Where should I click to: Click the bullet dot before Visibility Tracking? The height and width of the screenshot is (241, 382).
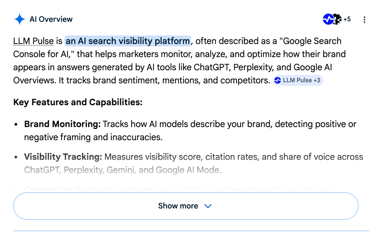point(16,157)
